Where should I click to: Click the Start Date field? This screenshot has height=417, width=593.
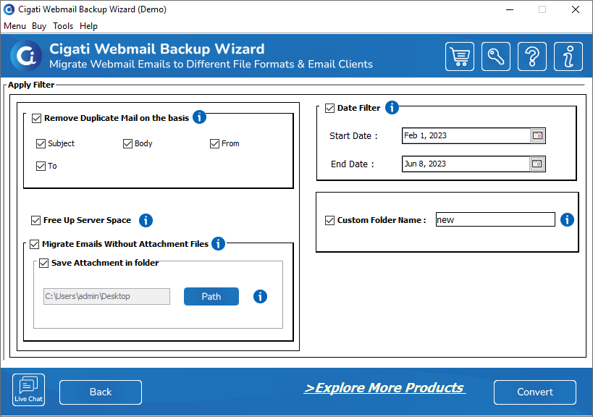(x=466, y=135)
